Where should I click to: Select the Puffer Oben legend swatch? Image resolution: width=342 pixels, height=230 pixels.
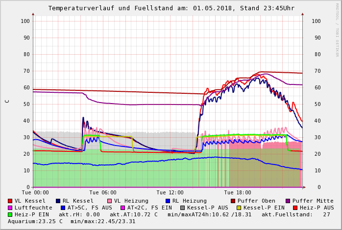[233, 201]
